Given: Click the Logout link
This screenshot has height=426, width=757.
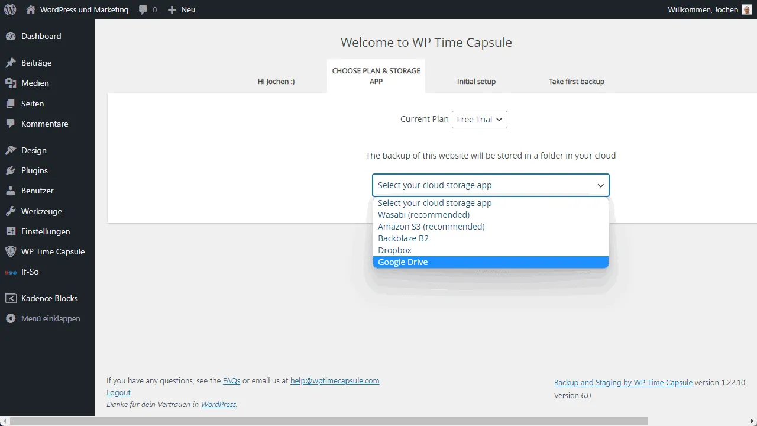Looking at the screenshot, I should coord(118,393).
